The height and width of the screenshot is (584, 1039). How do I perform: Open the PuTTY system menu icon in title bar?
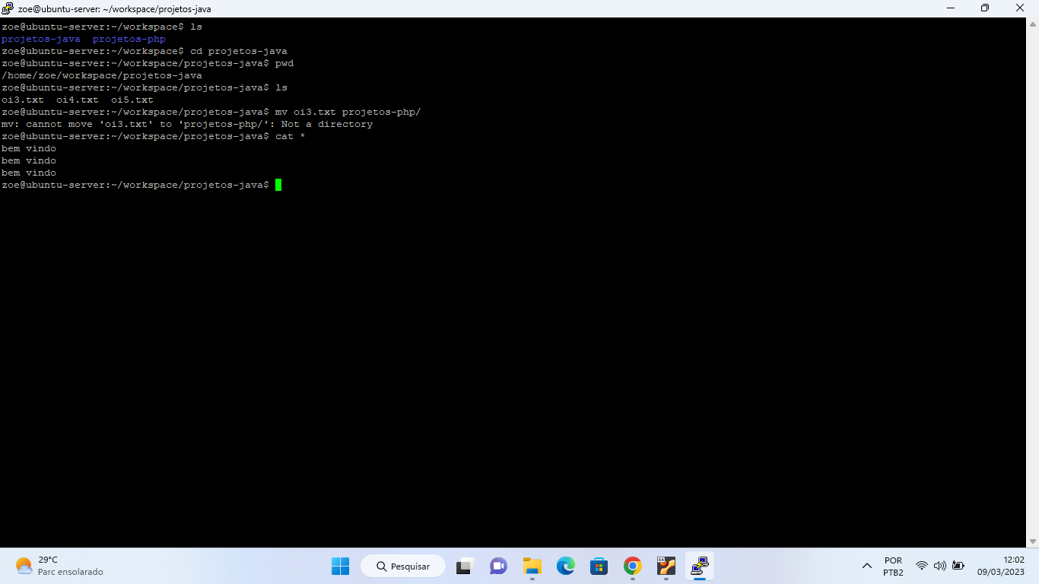pyautogui.click(x=8, y=8)
